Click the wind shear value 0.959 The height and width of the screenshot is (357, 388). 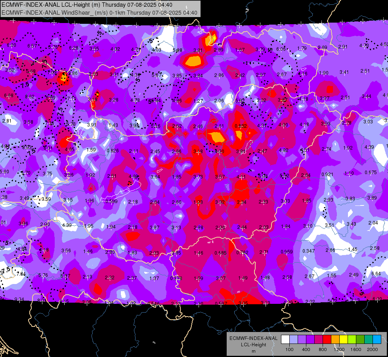(x=287, y=252)
